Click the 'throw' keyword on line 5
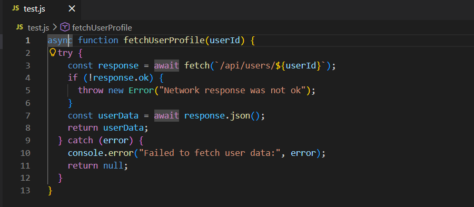Viewport: 474px width, 207px height. 91,91
